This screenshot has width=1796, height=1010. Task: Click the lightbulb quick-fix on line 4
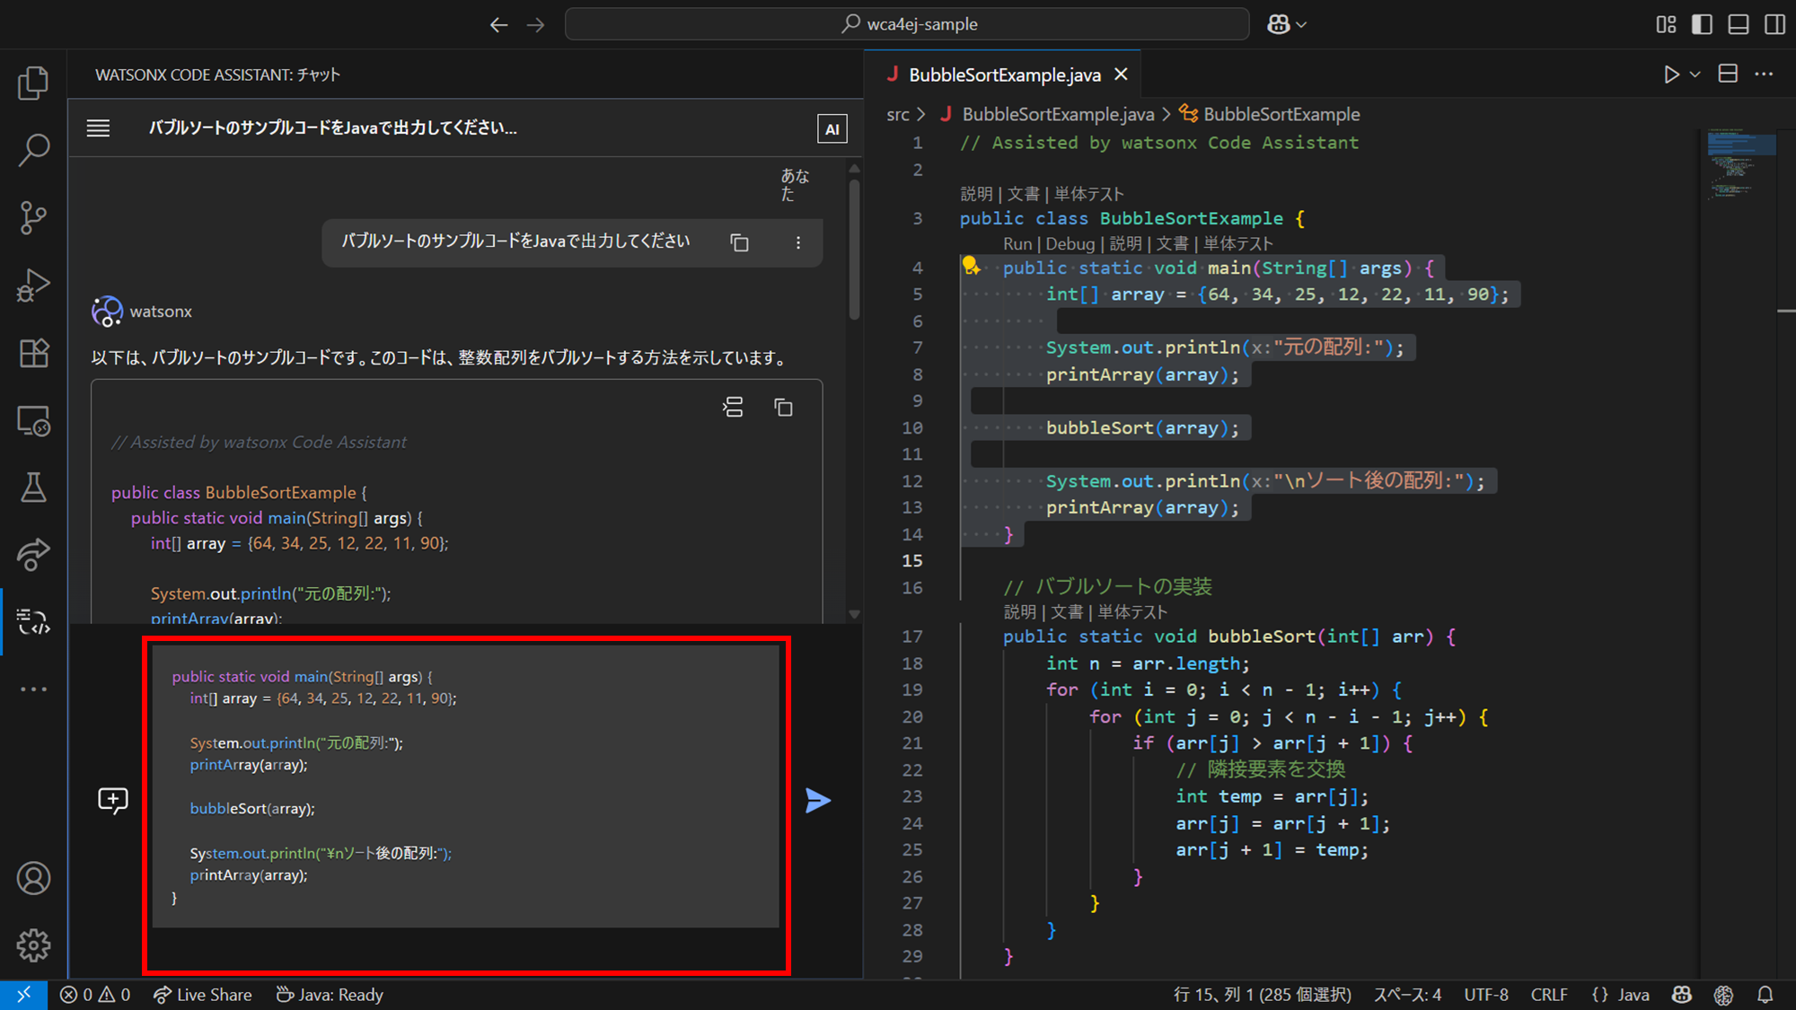(971, 266)
